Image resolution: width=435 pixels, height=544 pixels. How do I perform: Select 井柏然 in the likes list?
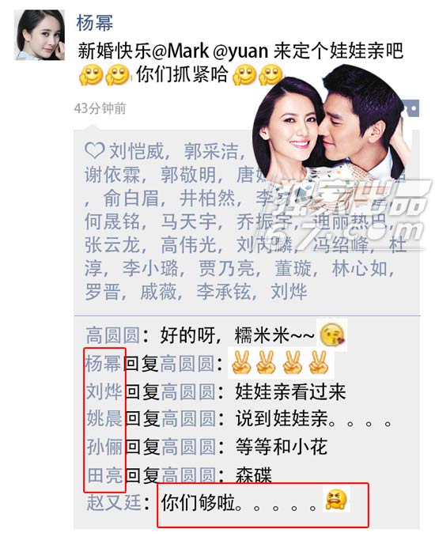[207, 198]
